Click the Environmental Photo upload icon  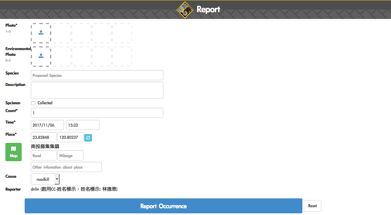(x=41, y=56)
